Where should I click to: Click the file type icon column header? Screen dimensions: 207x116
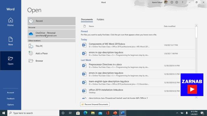[84, 26]
